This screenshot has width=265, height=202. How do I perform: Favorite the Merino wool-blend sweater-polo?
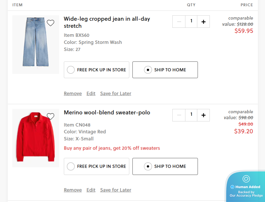click(x=50, y=116)
